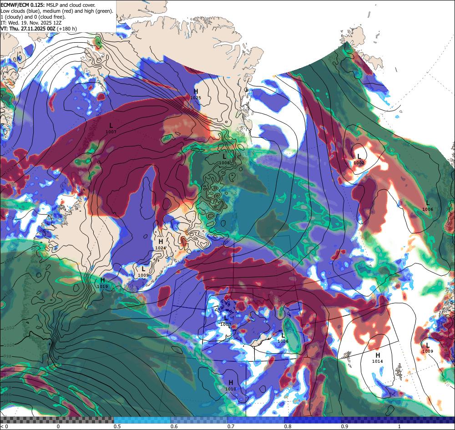Click the title line 'ECMWF/ECM 0.125: MSLP and cloud cover.'
The image size is (455, 430).
(48, 5)
